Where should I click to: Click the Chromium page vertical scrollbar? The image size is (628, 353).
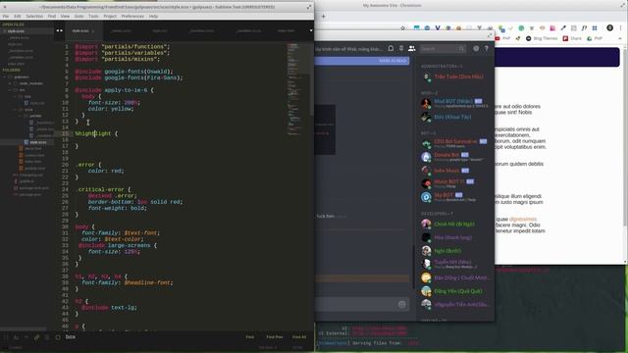pyautogui.click(x=625, y=136)
